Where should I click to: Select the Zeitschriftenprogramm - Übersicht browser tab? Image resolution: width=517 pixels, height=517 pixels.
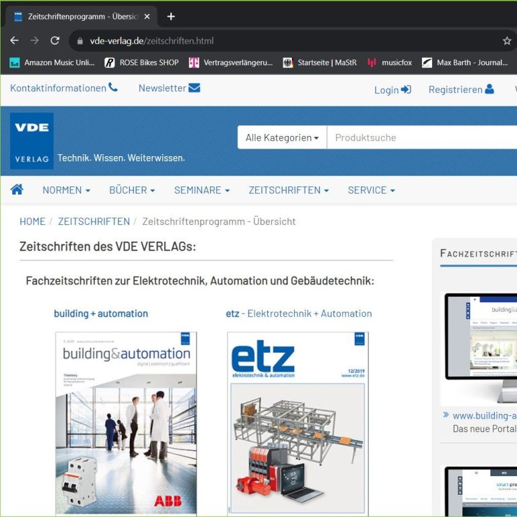coord(81,16)
